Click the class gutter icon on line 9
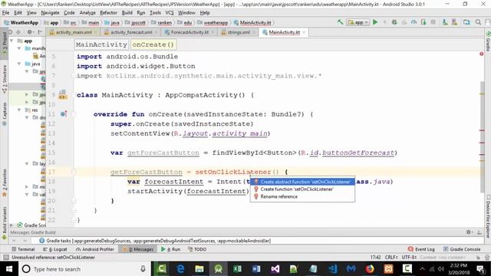491x276 pixels. [62, 94]
